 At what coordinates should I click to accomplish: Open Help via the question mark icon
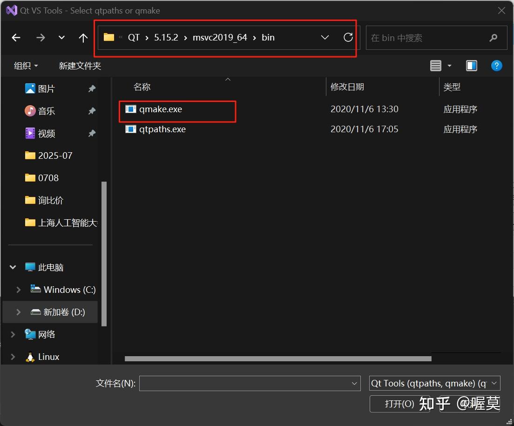pyautogui.click(x=496, y=66)
